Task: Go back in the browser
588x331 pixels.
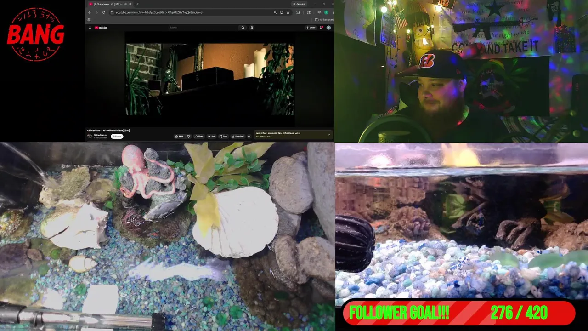Action: click(90, 12)
